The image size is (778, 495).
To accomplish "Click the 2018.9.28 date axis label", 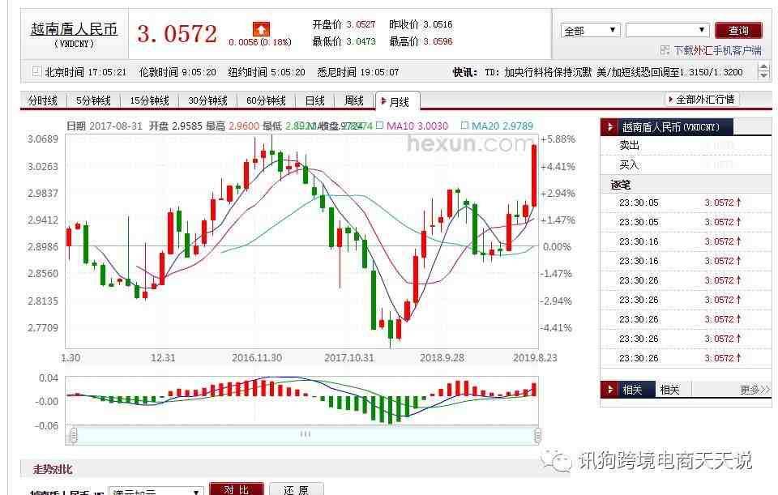I will point(442,357).
